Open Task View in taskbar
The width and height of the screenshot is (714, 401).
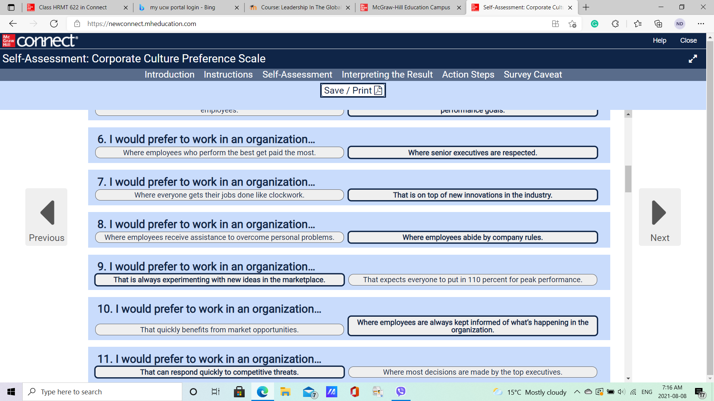click(x=216, y=392)
